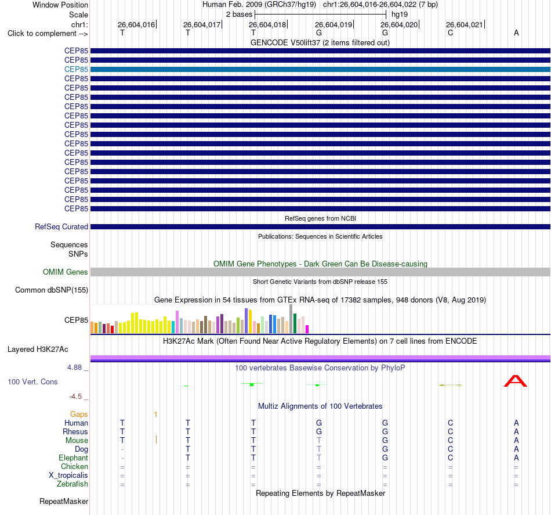Click the CEP85 label beside the GTEx chart
The width and height of the screenshot is (551, 515).
[x=76, y=320]
